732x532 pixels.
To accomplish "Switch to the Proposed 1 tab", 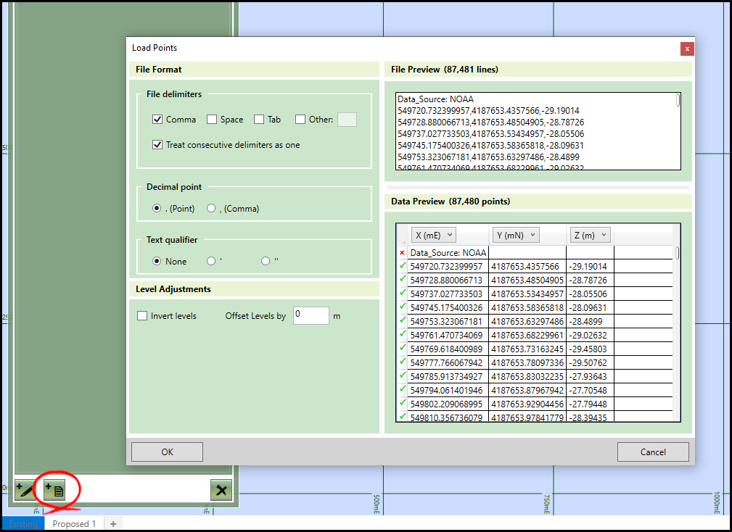I will [x=74, y=523].
